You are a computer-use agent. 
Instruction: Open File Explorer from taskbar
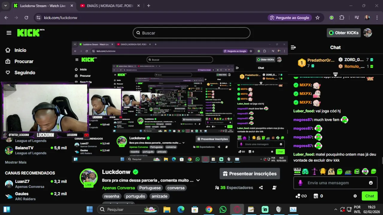(x=167, y=209)
